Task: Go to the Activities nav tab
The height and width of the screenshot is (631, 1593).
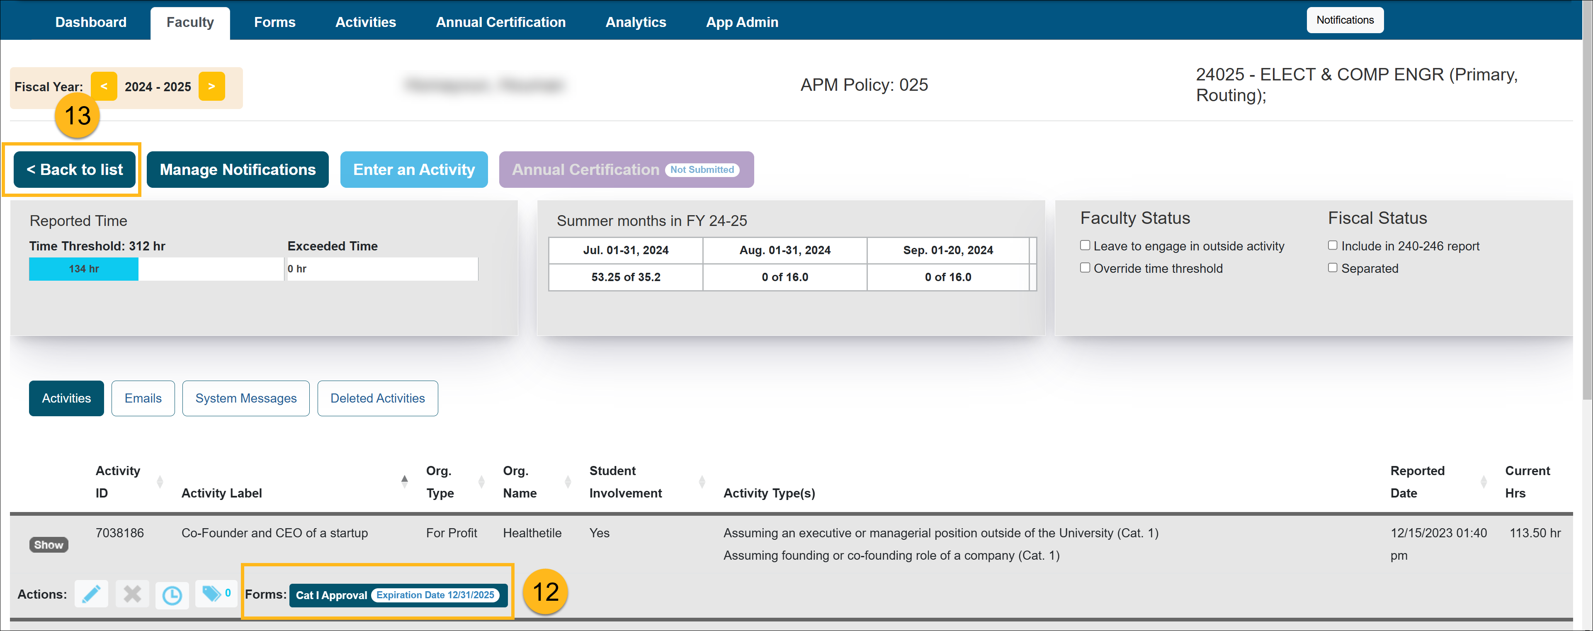Action: point(365,22)
